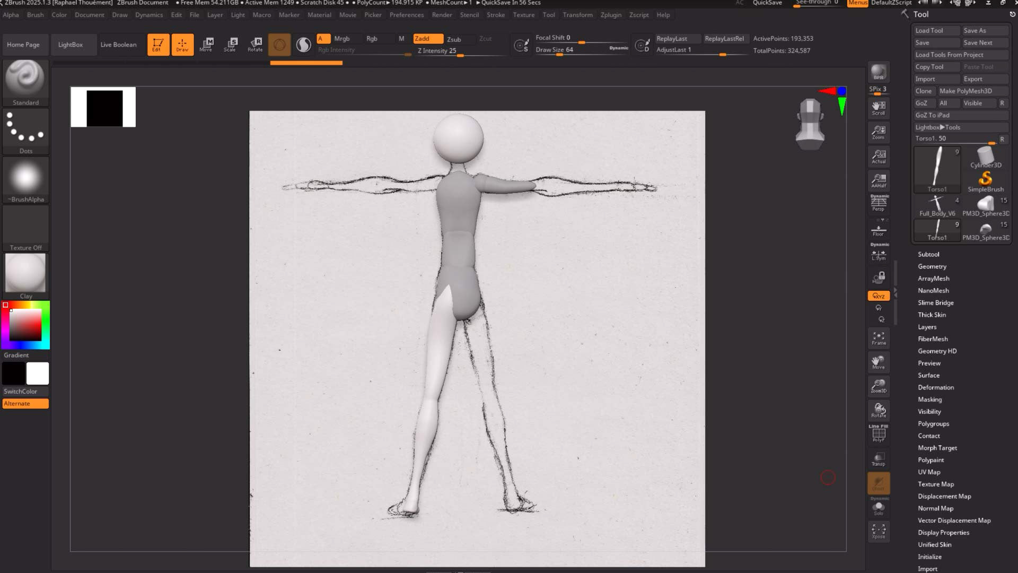The height and width of the screenshot is (573, 1018).
Task: Select the Scale transform tool
Action: click(230, 44)
